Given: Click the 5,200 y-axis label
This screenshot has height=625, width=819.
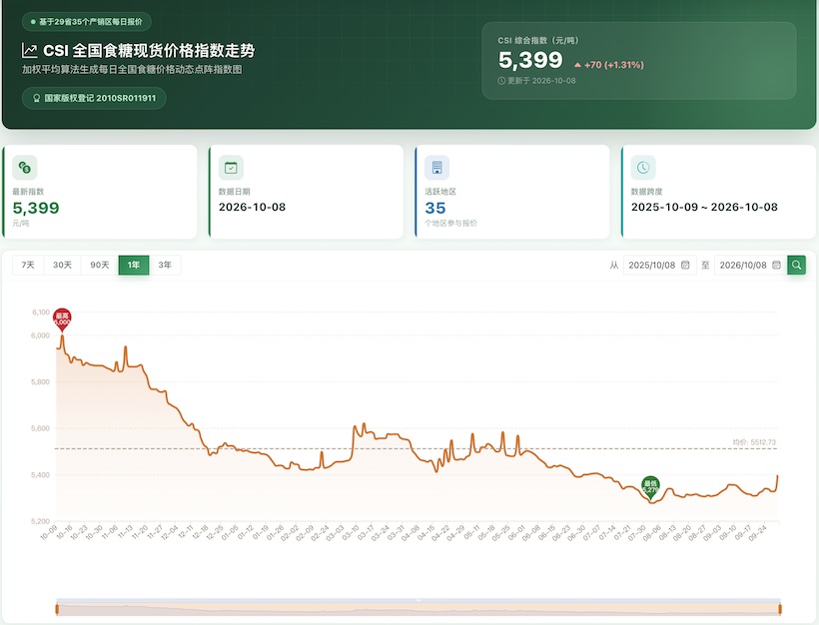Looking at the screenshot, I should click(x=41, y=521).
